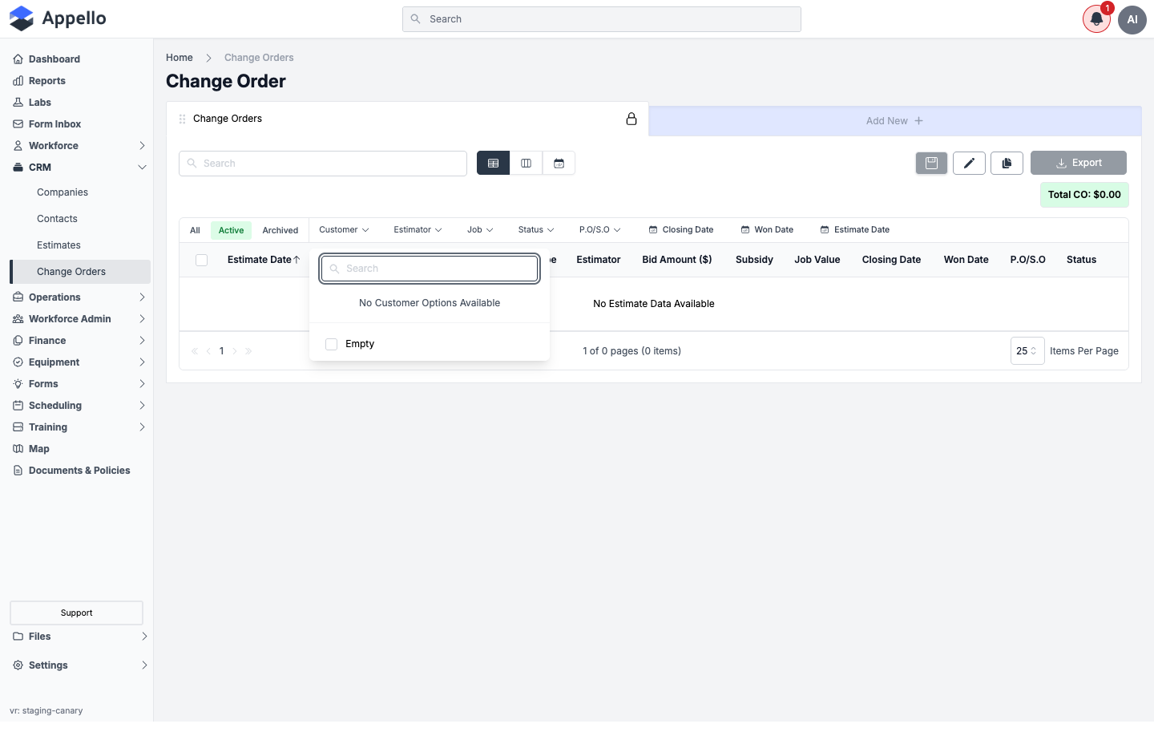Open the Job filter dropdown
This screenshot has width=1154, height=736.
480,230
